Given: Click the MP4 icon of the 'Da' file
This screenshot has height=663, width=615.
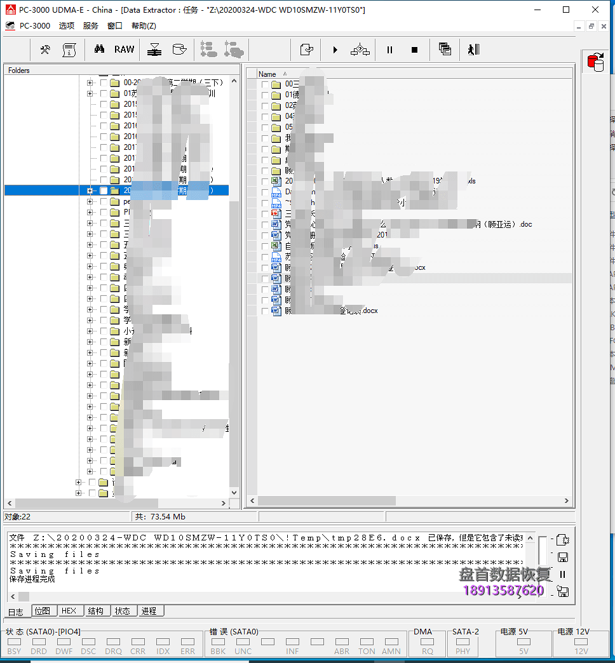Looking at the screenshot, I should pos(276,192).
